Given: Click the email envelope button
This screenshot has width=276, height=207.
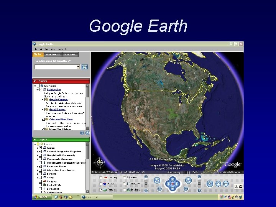Looking at the screenshot, I should 226,184.
